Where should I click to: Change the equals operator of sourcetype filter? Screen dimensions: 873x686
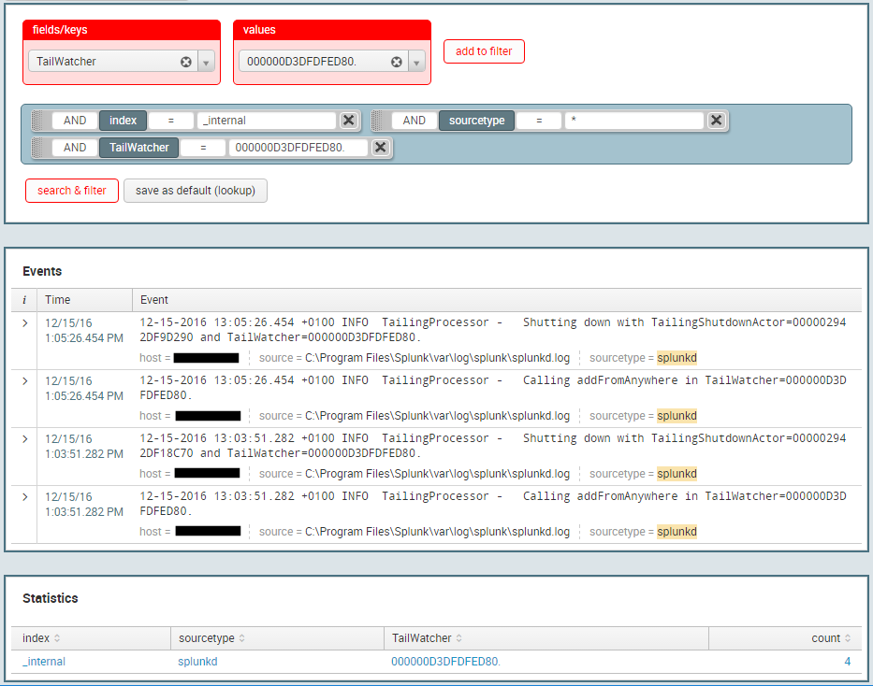coord(539,120)
